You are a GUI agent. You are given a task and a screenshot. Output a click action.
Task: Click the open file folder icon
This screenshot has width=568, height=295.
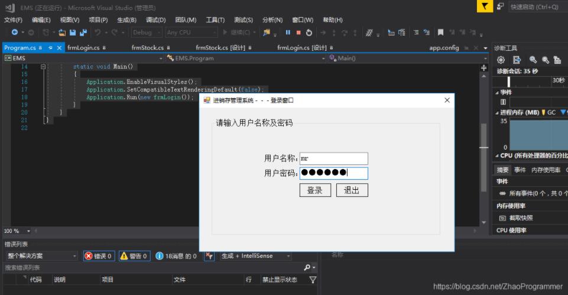point(62,33)
